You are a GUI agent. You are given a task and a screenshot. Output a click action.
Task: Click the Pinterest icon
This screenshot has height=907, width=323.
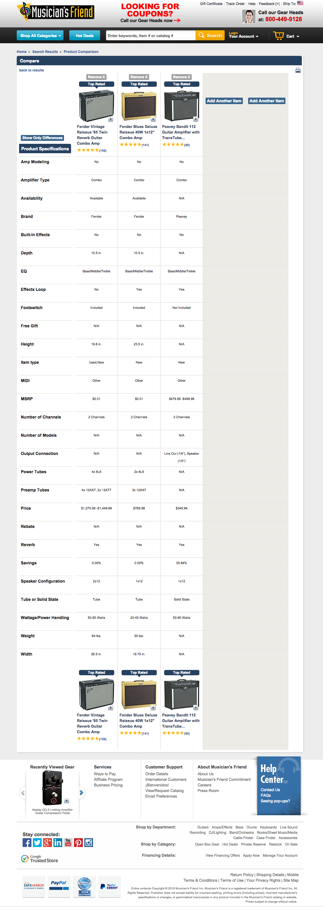pyautogui.click(x=78, y=843)
